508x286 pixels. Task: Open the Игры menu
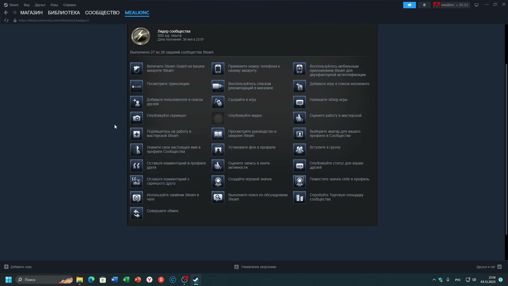[54, 5]
